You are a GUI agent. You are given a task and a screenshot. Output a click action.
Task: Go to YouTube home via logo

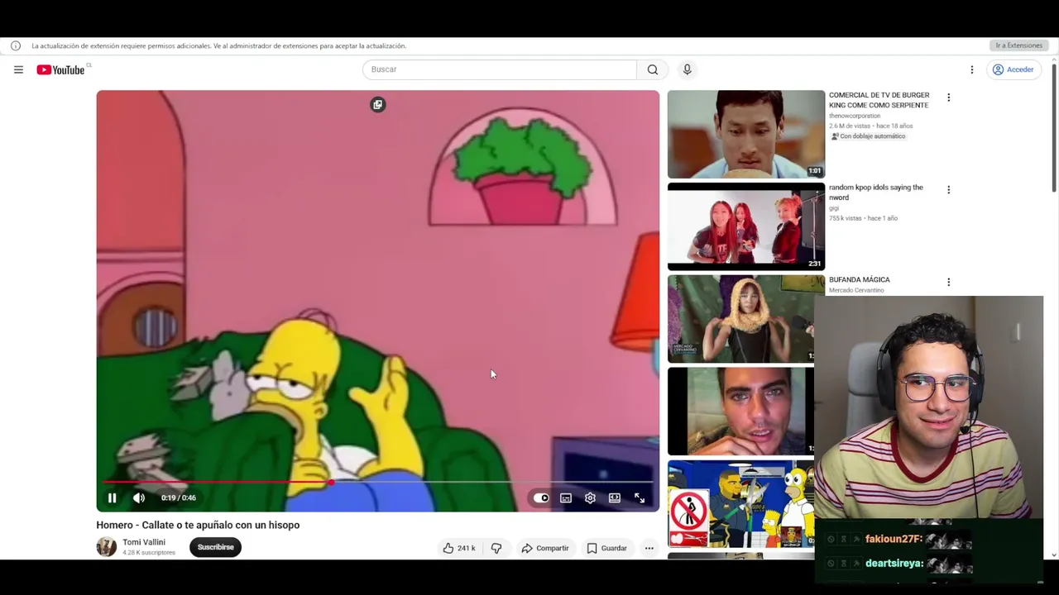point(60,69)
